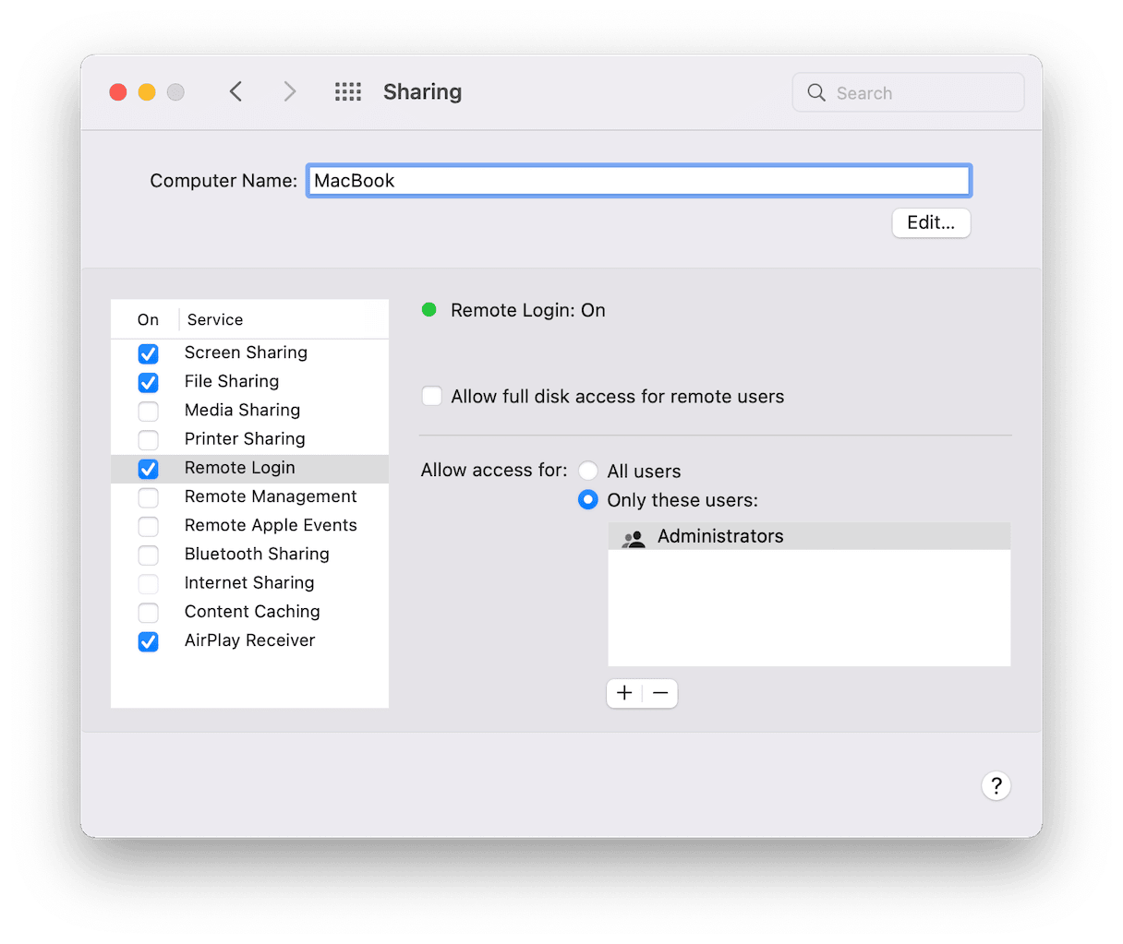This screenshot has height=944, width=1123.
Task: Add a user with the plus button
Action: 624,693
